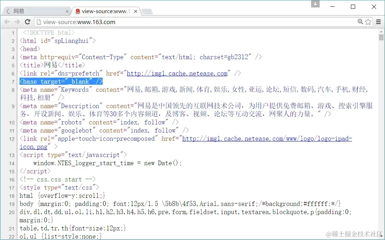Screen dimensions: 385x240
Task: Click the meta googlebot line 11
Action: tap(104, 130)
